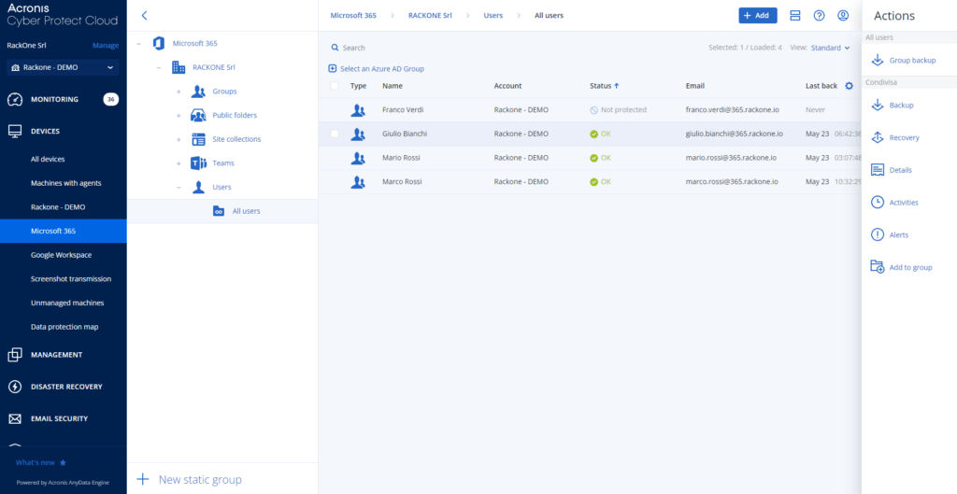Click the search magnifier icon
957x494 pixels.
pos(335,48)
